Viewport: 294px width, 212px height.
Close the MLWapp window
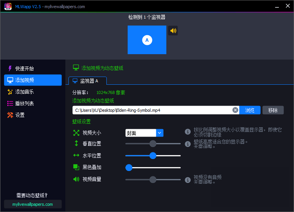[288, 6]
